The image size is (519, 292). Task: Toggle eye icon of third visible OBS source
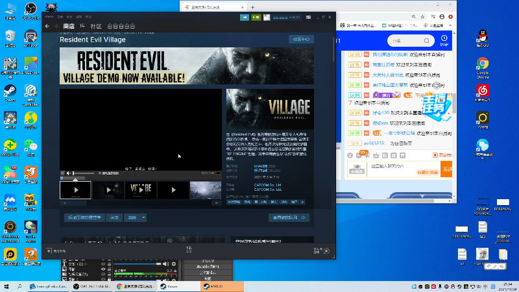103,274
